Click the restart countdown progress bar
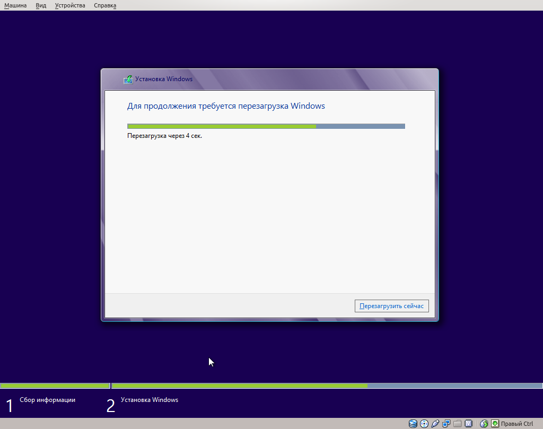This screenshot has height=429, width=543. coord(265,126)
